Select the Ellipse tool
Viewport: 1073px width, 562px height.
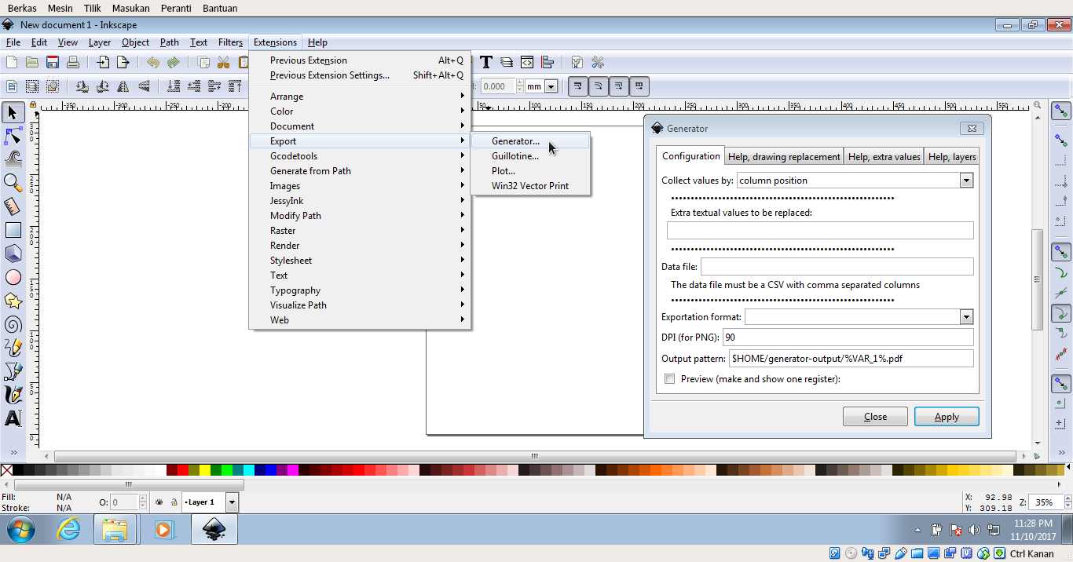pos(13,277)
